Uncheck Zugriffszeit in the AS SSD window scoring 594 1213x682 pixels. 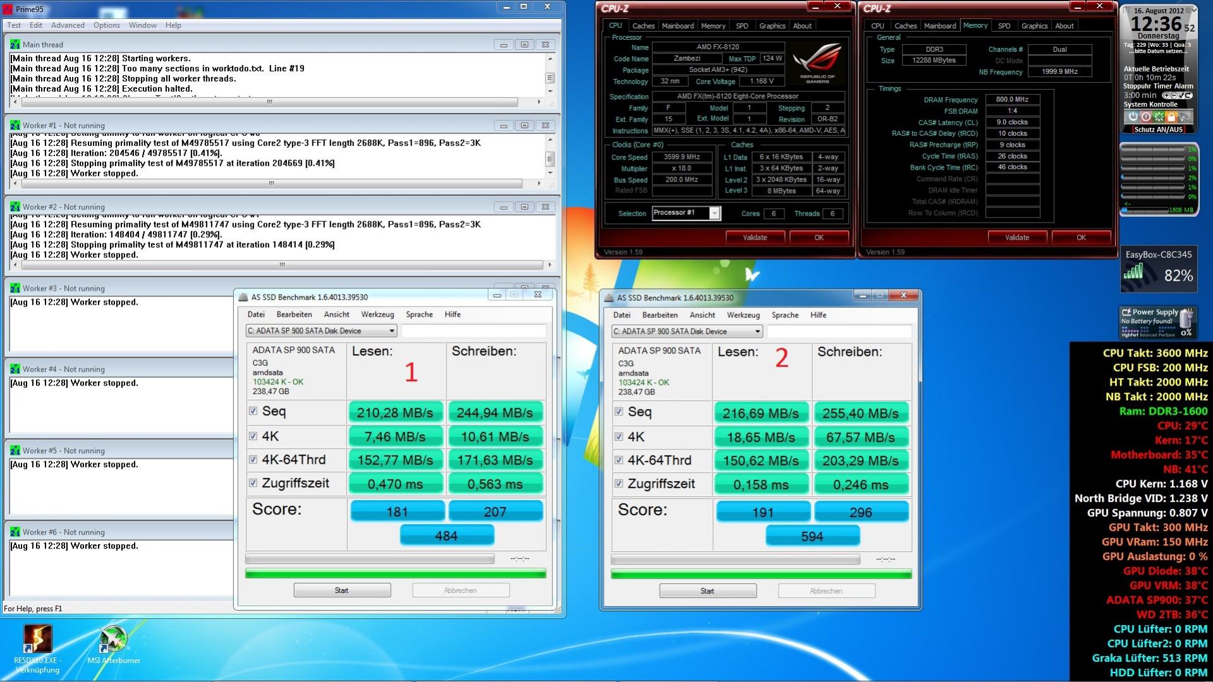tap(619, 484)
